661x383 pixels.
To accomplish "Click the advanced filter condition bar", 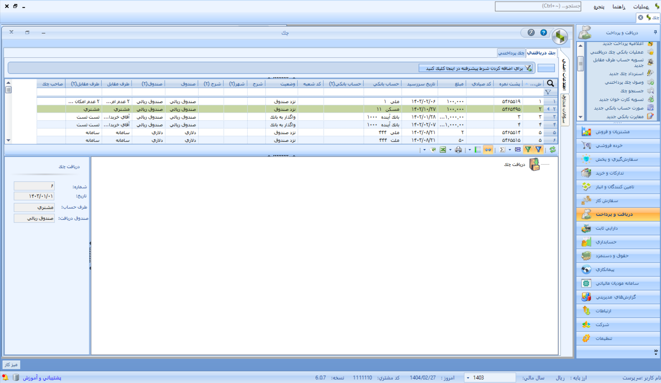I will click(476, 68).
